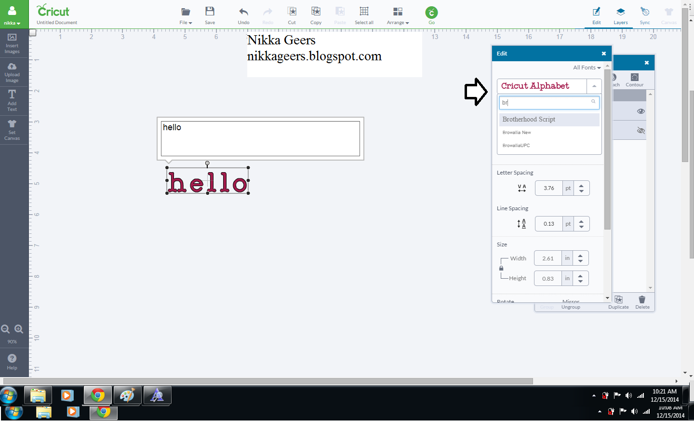Open the All Fonts dropdown
Screen dimensions: 694x434
[x=587, y=68]
